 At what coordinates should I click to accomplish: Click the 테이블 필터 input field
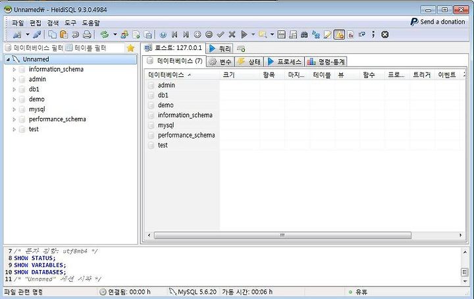pyautogui.click(x=95, y=48)
